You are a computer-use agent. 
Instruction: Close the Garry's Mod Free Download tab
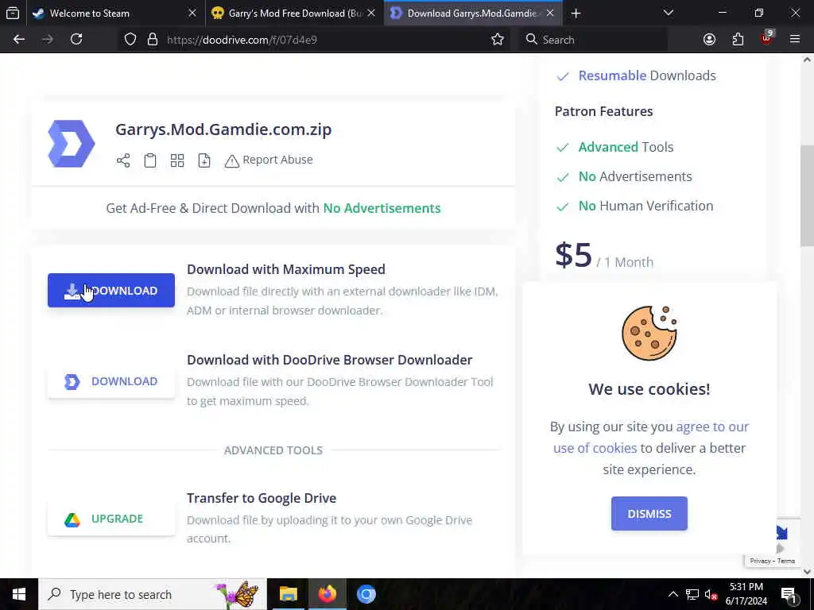tap(371, 14)
